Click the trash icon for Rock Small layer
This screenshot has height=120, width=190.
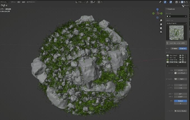pyautogui.click(x=185, y=56)
